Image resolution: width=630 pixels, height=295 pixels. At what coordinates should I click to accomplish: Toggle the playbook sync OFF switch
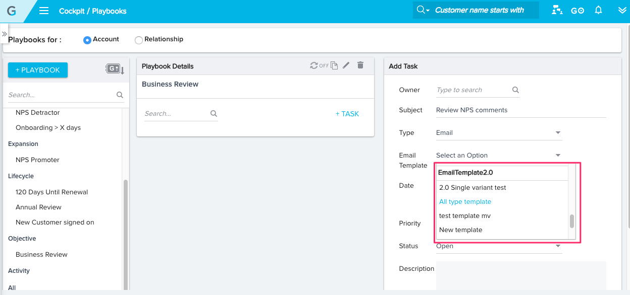319,65
